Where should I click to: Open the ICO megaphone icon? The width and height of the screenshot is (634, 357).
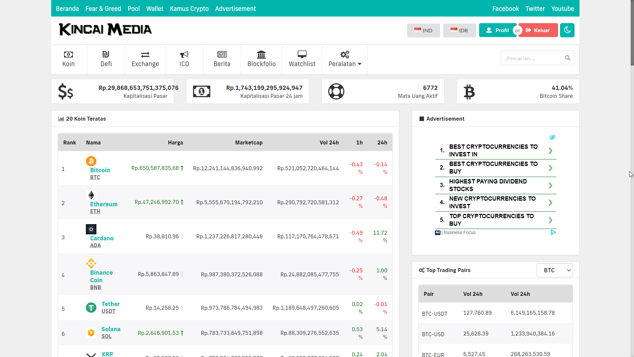pos(184,55)
